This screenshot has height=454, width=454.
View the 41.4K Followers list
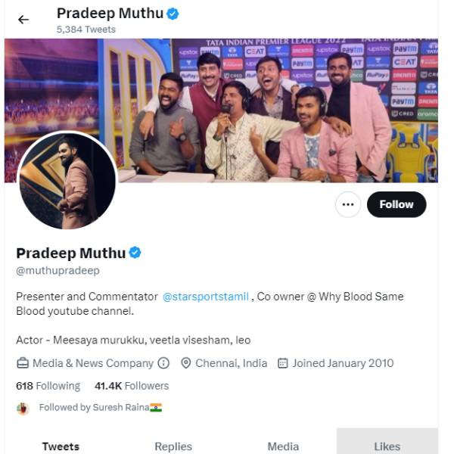132,386
